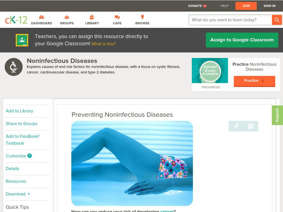Open the Dashboard gauge icon

click(x=41, y=17)
